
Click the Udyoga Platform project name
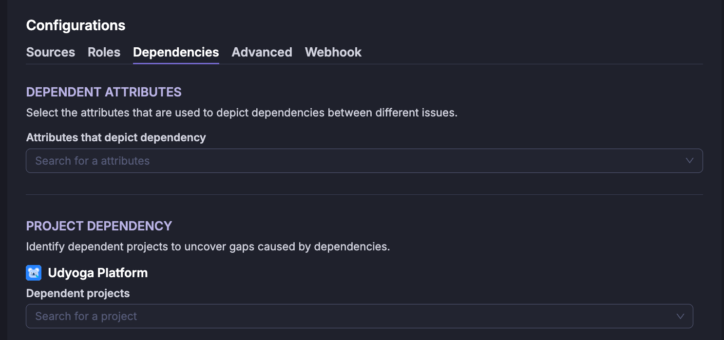click(x=98, y=273)
